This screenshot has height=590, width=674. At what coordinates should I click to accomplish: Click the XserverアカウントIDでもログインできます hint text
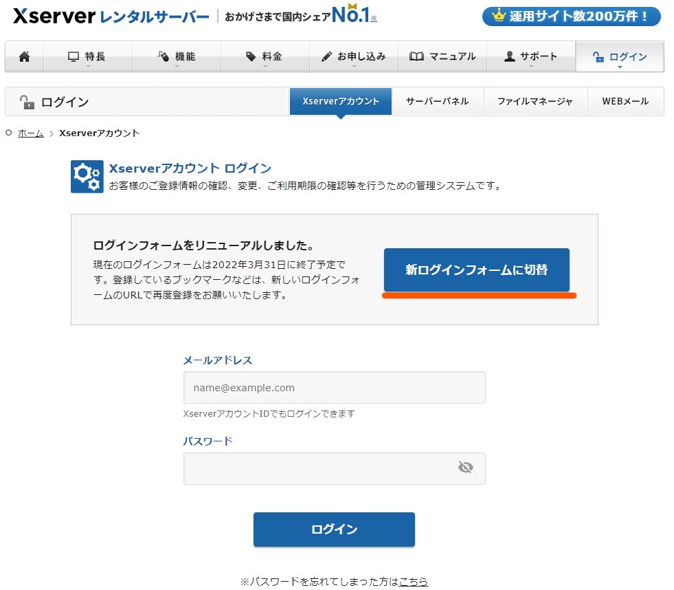(269, 413)
